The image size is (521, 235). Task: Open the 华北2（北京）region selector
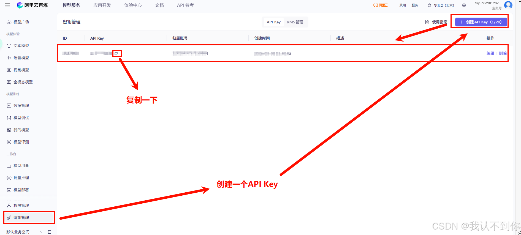(441, 5)
